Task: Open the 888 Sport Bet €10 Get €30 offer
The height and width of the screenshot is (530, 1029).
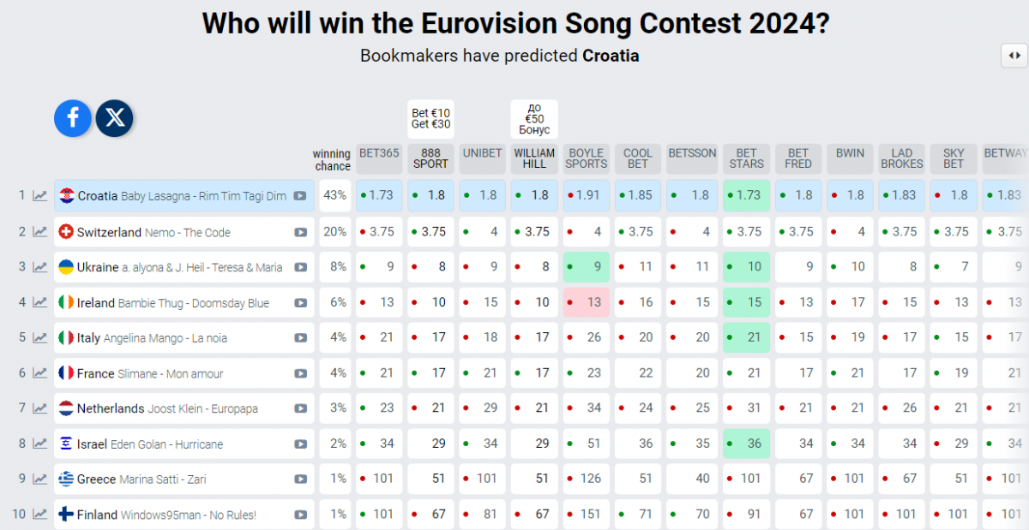Action: tap(430, 118)
